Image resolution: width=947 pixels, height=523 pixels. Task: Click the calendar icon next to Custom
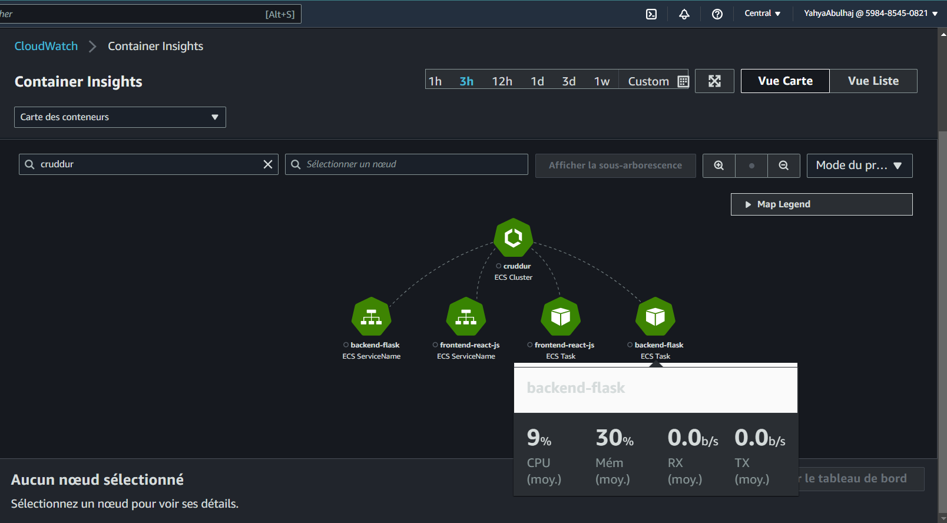pos(683,81)
